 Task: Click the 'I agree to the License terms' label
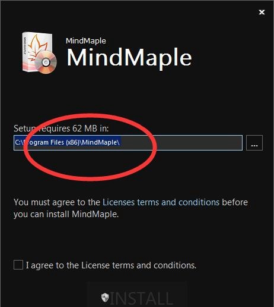[x=111, y=265]
